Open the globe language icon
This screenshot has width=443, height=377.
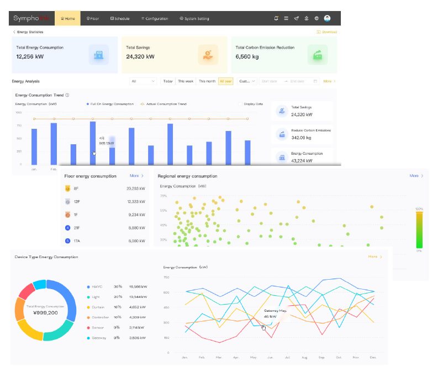pos(317,18)
